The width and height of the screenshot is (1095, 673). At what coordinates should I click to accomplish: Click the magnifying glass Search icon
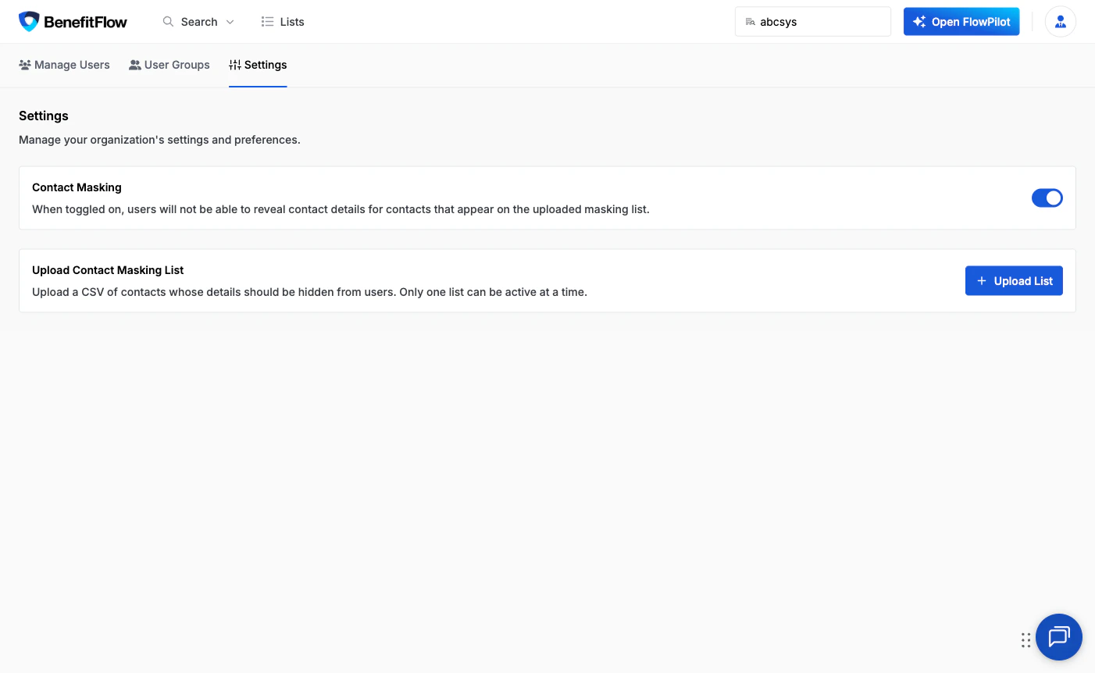pos(167,22)
